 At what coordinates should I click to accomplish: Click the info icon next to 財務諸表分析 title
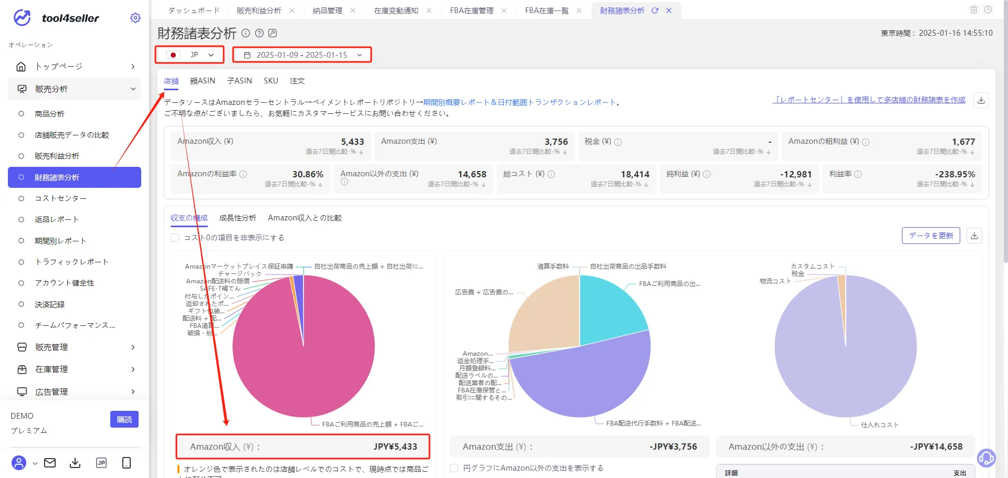[246, 33]
